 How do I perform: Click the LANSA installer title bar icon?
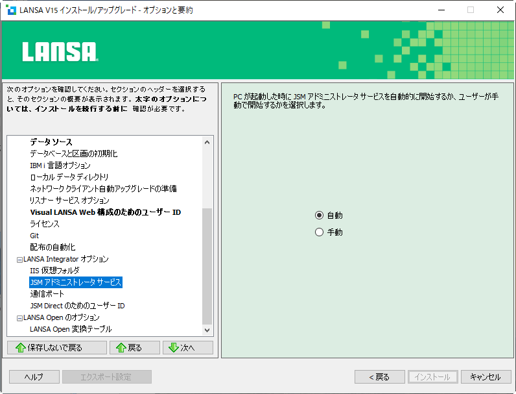(11, 10)
